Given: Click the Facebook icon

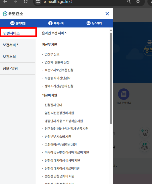Looking at the screenshot, I should coord(50,23).
